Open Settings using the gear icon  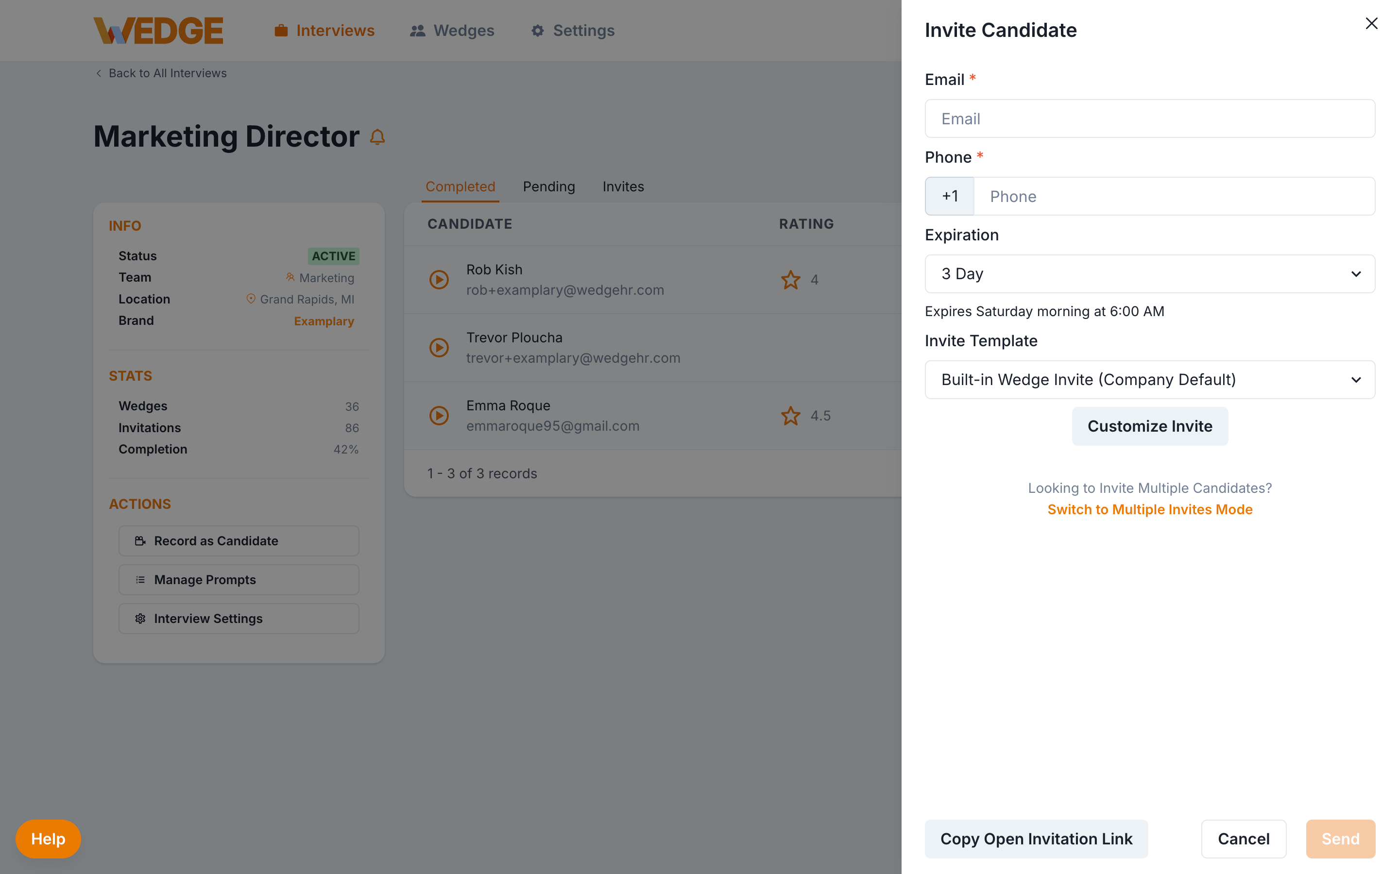pos(537,30)
